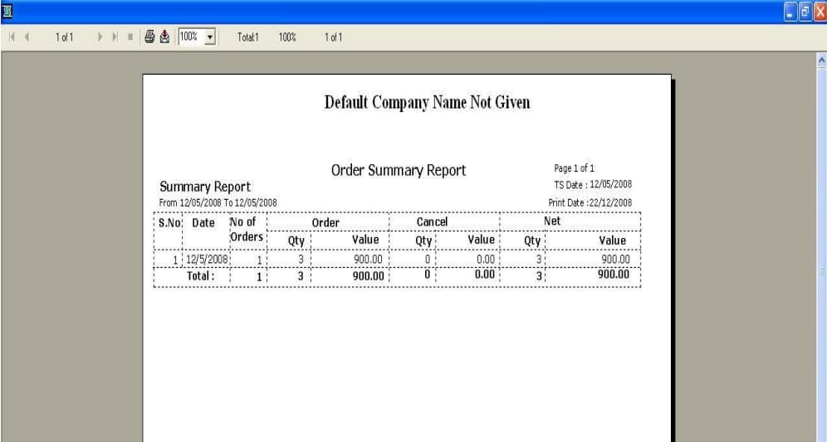Go to the next report page
Viewport: 827px width, 442px height.
101,37
